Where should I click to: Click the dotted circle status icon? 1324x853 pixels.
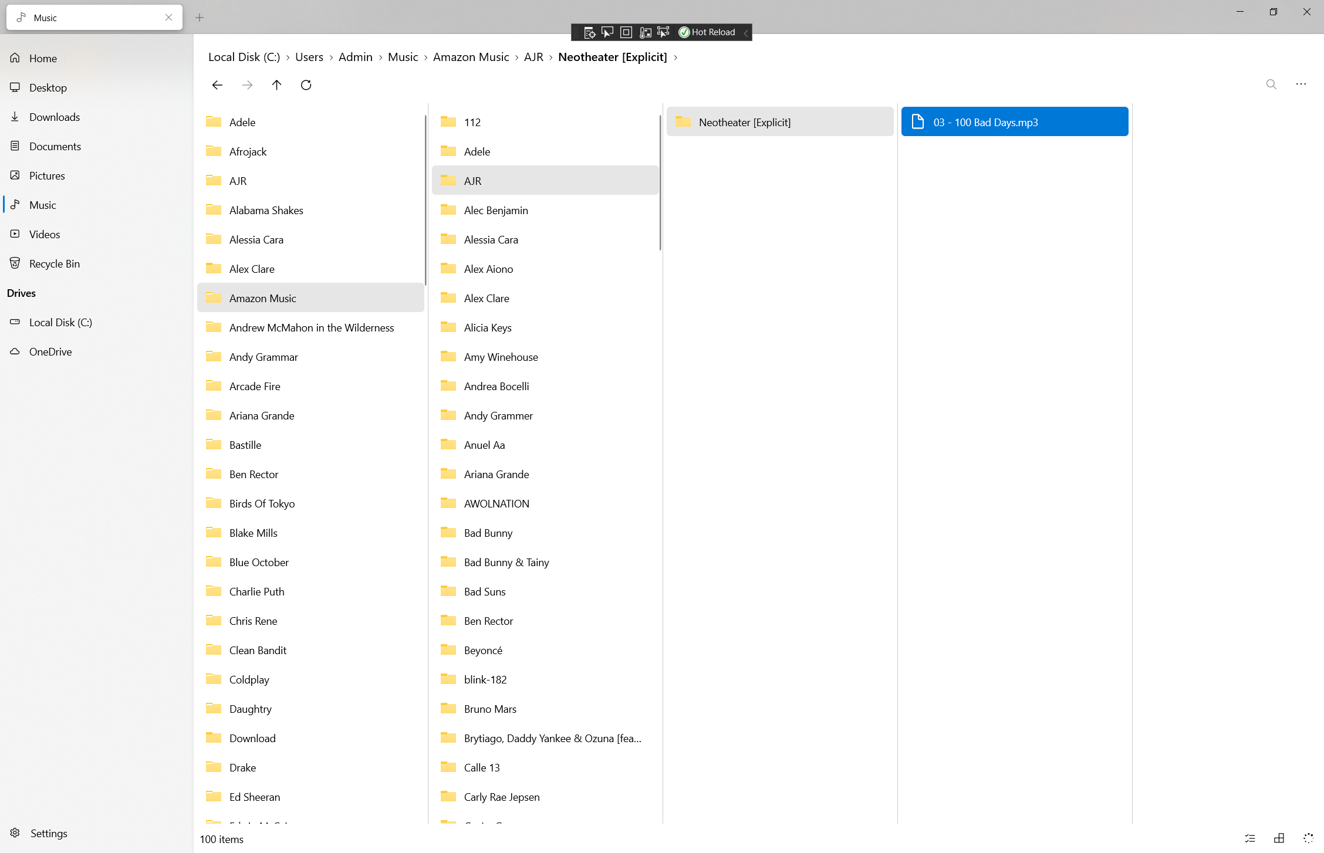(x=1308, y=838)
